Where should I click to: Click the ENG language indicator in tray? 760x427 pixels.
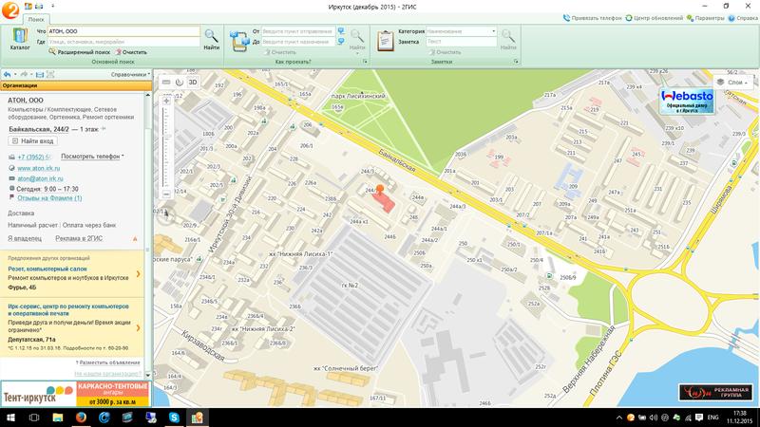pos(713,418)
